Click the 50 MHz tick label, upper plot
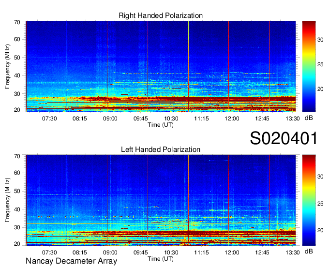This screenshot has width=329, height=267. [x=17, y=58]
